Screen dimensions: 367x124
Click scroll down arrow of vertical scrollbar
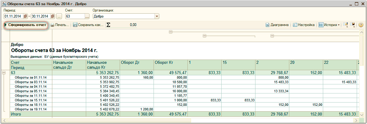pyautogui.click(x=362, y=115)
